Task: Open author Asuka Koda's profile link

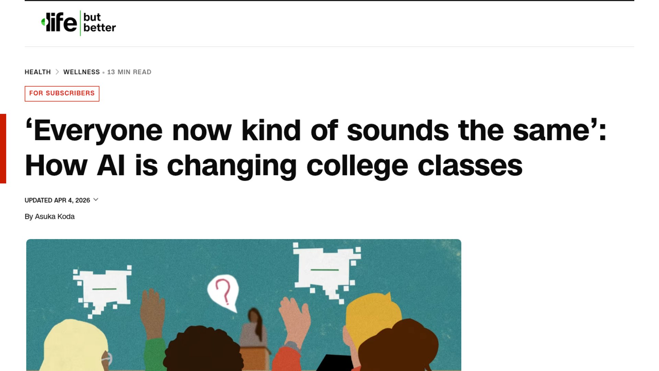Action: [x=55, y=217]
